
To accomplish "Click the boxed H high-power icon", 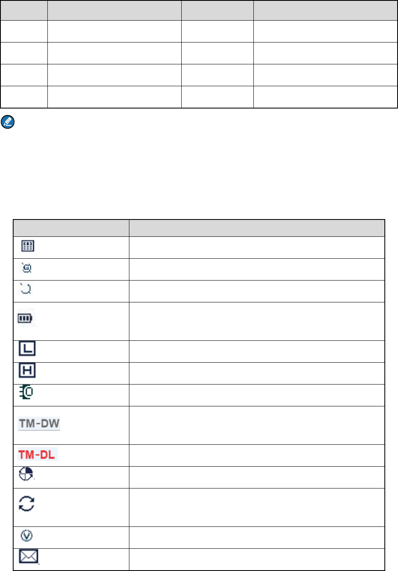I will 27,370.
